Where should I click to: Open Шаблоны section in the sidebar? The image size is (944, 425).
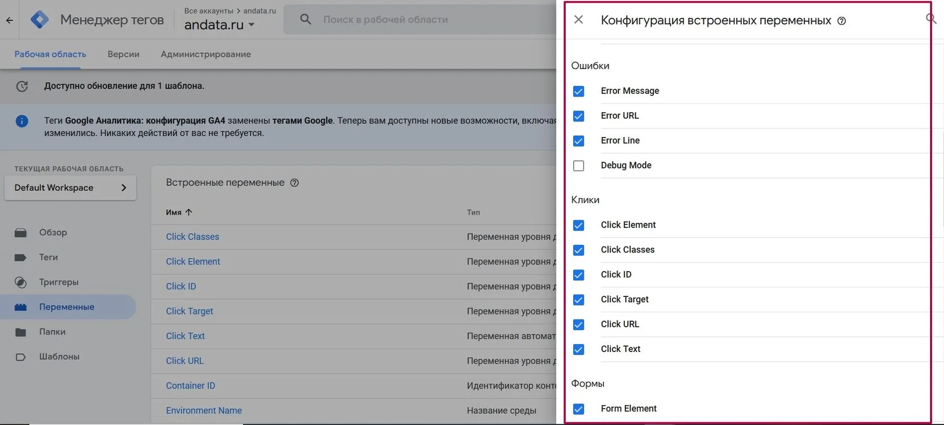[59, 357]
